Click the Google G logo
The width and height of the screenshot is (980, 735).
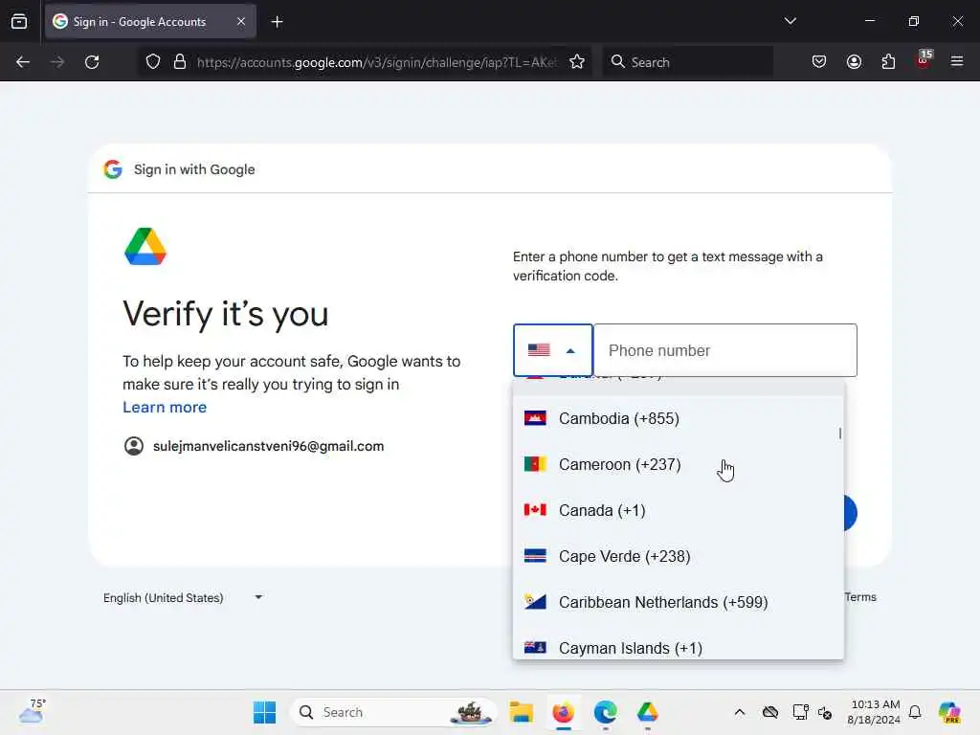click(113, 169)
